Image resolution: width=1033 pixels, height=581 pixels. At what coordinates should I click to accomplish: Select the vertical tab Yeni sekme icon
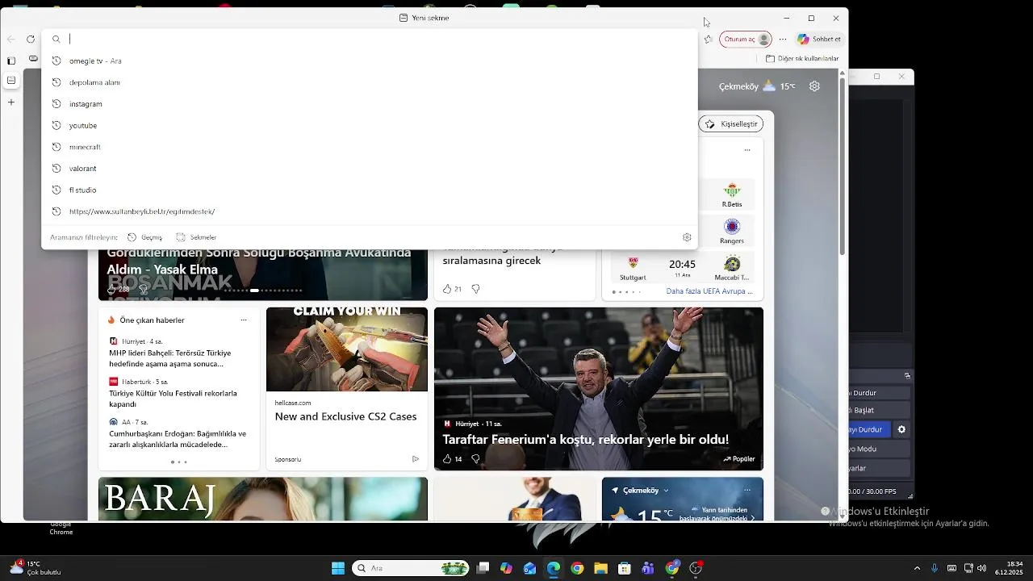coord(11,81)
